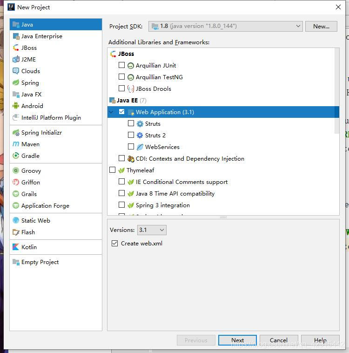Tick the WebServices checkbox
The width and height of the screenshot is (349, 353).
click(131, 147)
